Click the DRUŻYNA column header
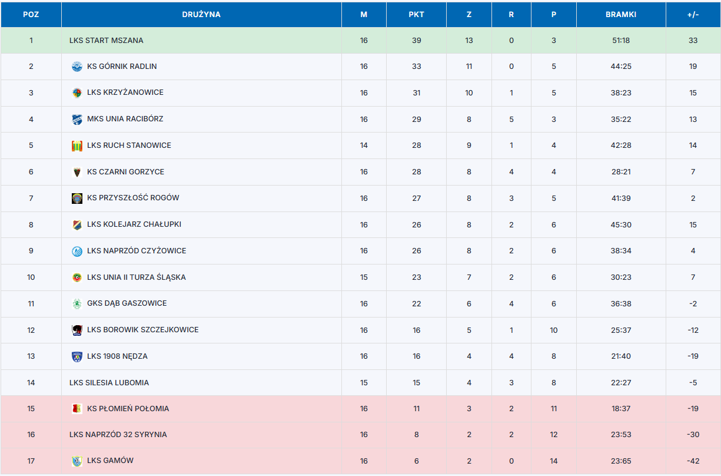Viewport: 721px width, 476px height. point(201,15)
